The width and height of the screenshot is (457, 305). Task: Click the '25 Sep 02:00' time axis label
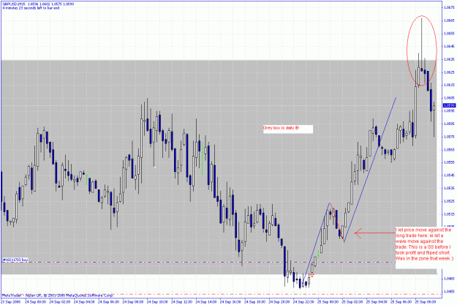(x=352, y=302)
